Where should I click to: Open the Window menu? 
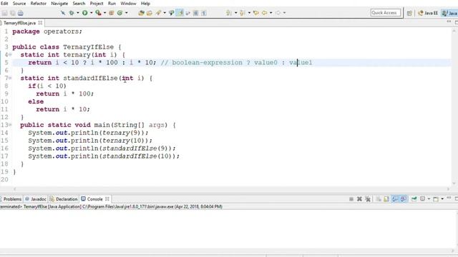click(x=129, y=4)
